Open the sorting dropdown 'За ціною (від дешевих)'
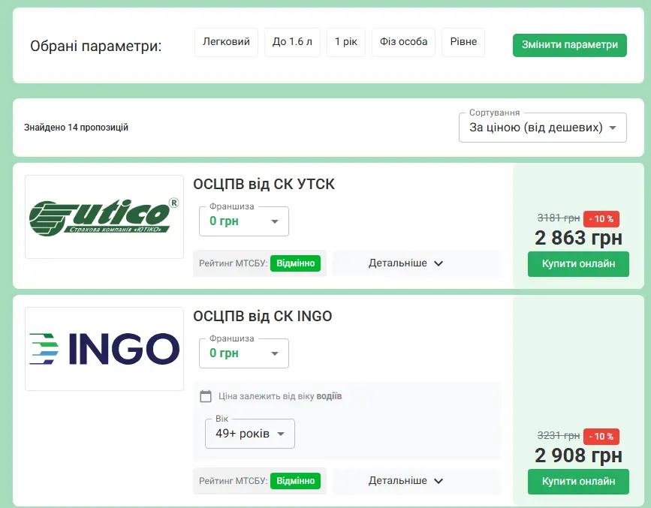The width and height of the screenshot is (651, 508). [x=542, y=127]
